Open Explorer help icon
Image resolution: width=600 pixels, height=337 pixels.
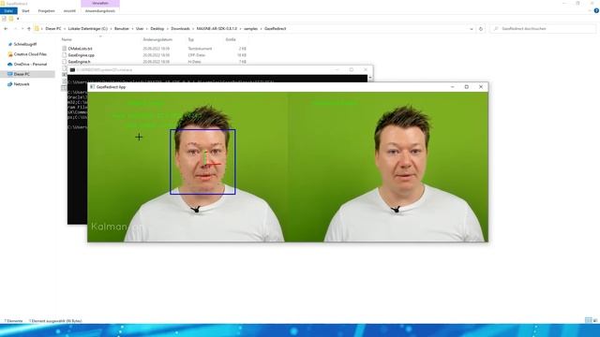596,10
